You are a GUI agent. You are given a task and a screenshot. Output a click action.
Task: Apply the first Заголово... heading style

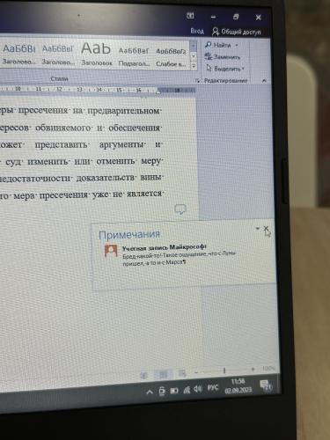(18, 54)
